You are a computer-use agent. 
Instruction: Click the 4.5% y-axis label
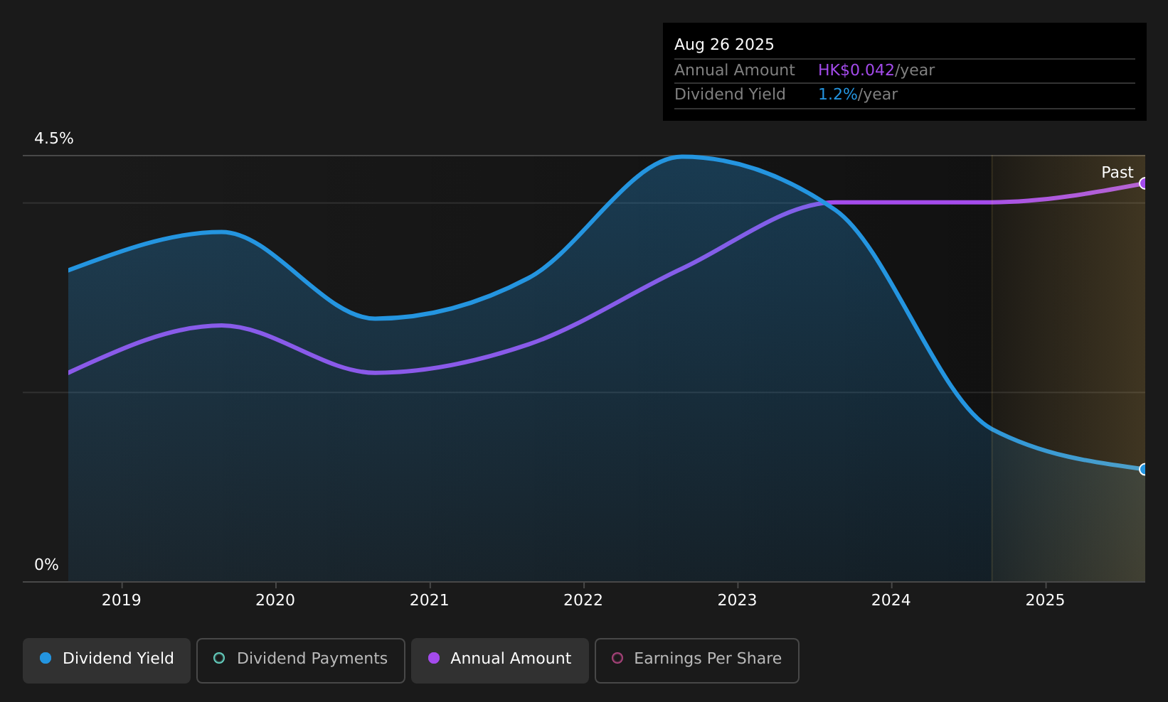tap(54, 139)
